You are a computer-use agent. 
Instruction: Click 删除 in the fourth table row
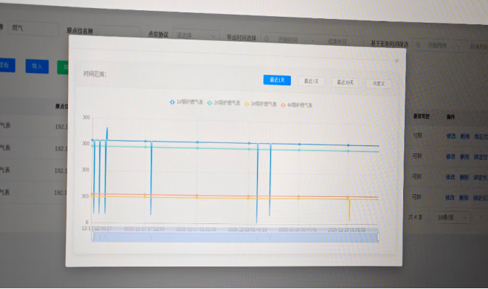(464, 198)
